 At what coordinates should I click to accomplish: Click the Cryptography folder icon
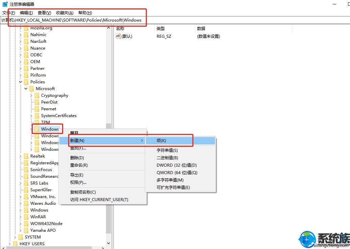37,95
